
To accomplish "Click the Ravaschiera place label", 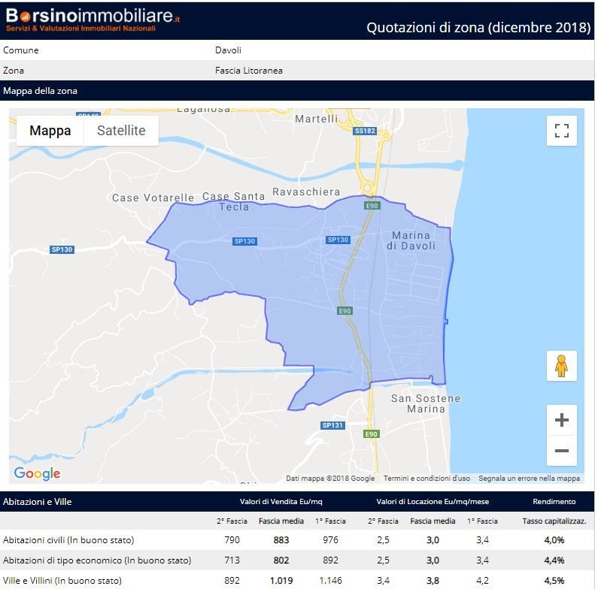I will point(306,192).
